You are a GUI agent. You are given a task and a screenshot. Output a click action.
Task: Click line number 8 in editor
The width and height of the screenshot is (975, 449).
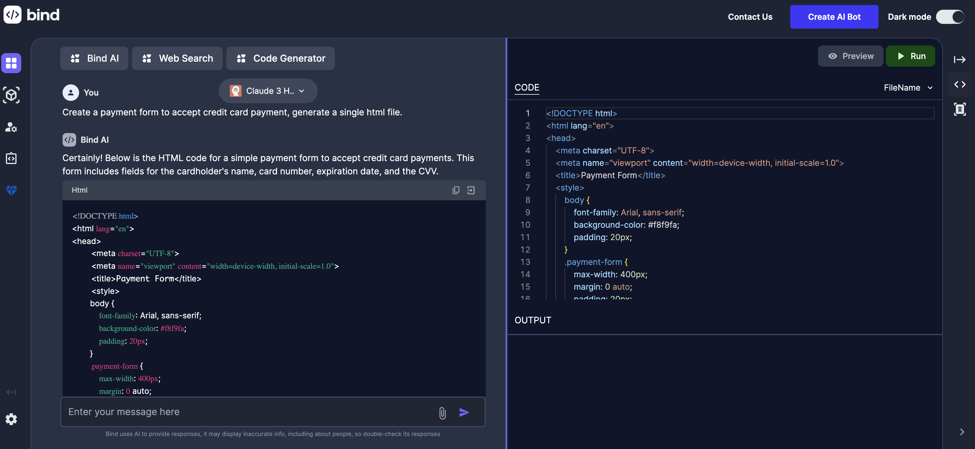[x=528, y=200]
